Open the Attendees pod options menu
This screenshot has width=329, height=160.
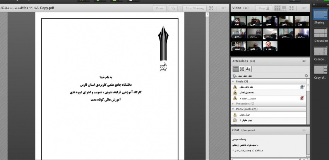coord(305,61)
